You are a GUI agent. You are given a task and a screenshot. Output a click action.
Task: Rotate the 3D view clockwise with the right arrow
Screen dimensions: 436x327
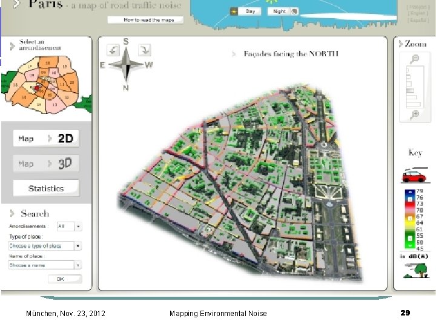(144, 50)
